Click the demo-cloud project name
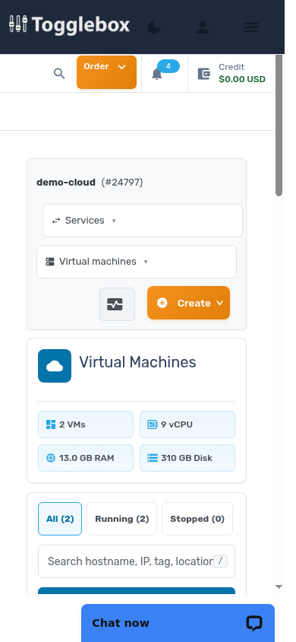 [x=66, y=183]
